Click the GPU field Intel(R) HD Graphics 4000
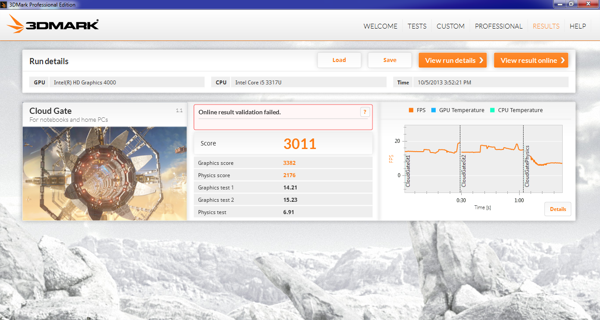 point(127,82)
